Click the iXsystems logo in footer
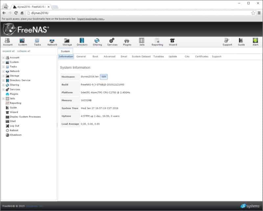The image size is (263, 211). click(250, 206)
